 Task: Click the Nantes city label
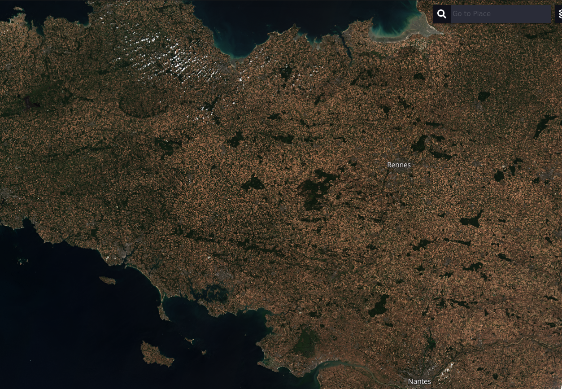(x=419, y=381)
